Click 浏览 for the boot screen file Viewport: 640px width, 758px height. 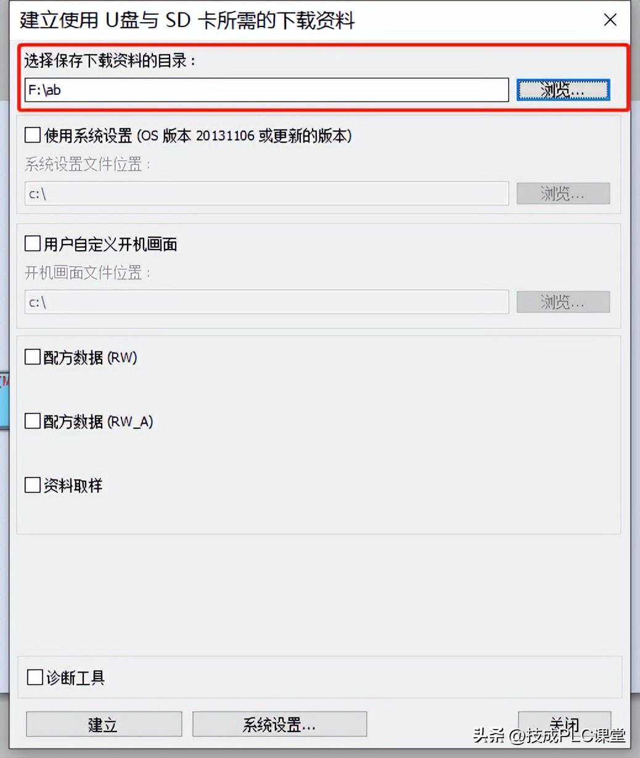[563, 302]
